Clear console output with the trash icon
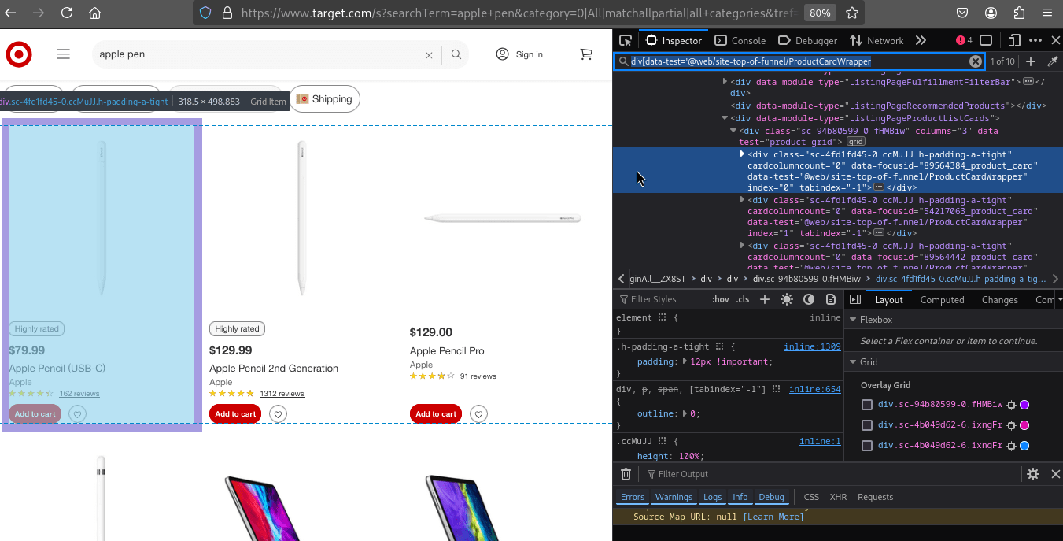 point(626,474)
